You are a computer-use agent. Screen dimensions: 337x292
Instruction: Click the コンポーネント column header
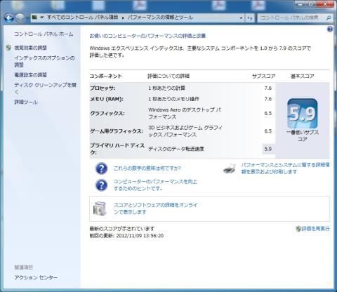click(106, 76)
